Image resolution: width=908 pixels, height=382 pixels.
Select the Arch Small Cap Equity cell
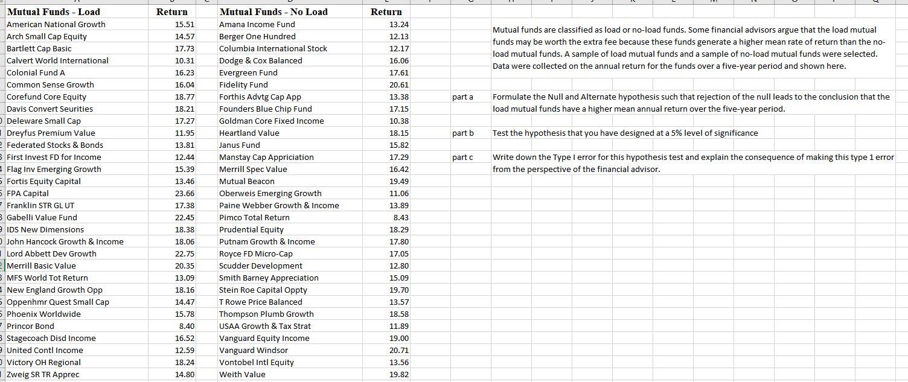coord(75,36)
